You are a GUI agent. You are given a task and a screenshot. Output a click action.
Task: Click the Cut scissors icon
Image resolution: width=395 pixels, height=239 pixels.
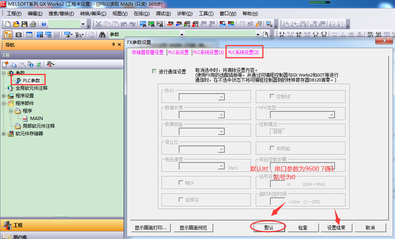click(x=99, y=24)
